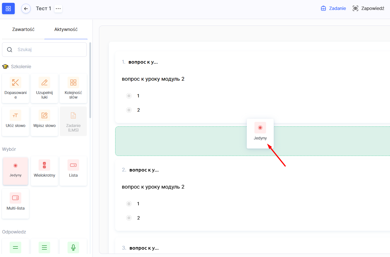
Task: Click the Szukaj search field
Action: click(x=48, y=50)
